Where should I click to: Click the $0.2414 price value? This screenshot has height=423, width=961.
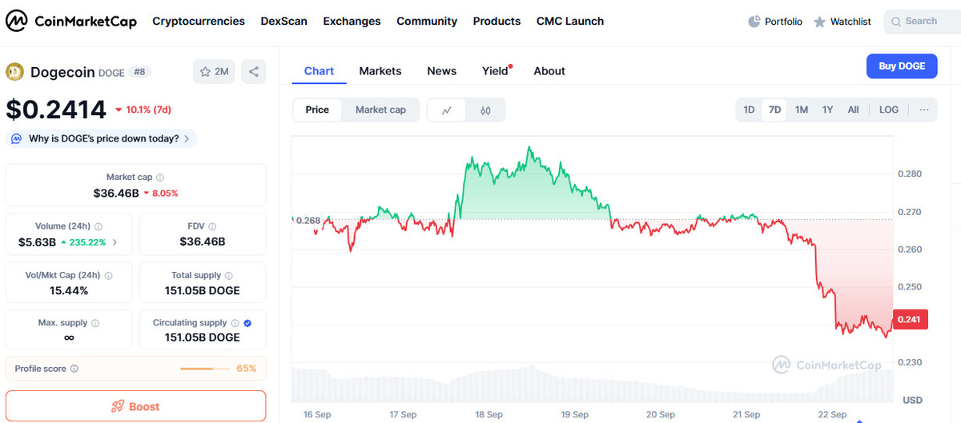click(x=56, y=110)
